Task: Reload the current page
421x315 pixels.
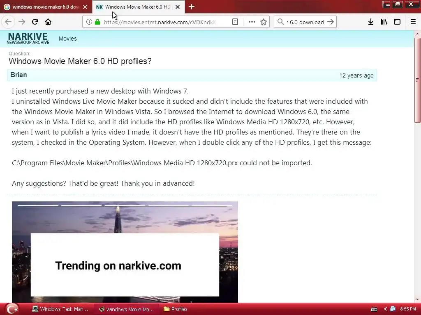Action: [x=35, y=22]
